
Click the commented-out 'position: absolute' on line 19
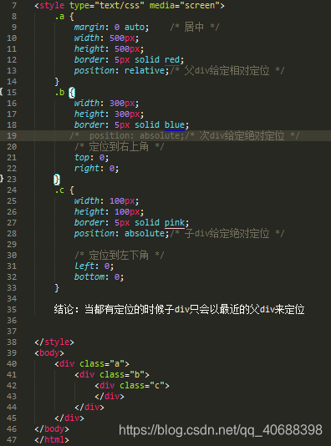(136, 135)
